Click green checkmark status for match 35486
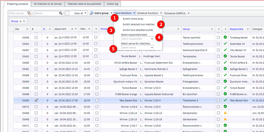This screenshot has width=264, height=132. pyautogui.click(x=225, y=75)
